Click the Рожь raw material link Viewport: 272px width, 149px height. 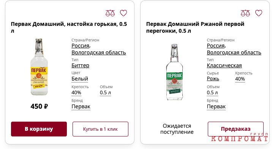pos(213,79)
